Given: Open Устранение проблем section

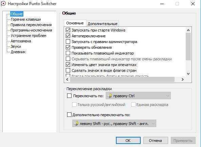Looking at the screenshot, I should click(x=28, y=36).
